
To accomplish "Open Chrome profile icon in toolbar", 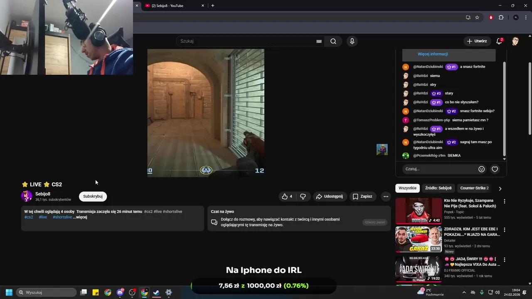I will click(516, 17).
